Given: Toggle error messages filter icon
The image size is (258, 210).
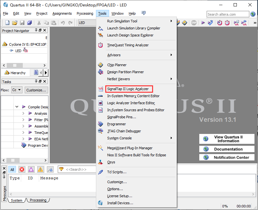Looking at the screenshot, I should [22, 170].
